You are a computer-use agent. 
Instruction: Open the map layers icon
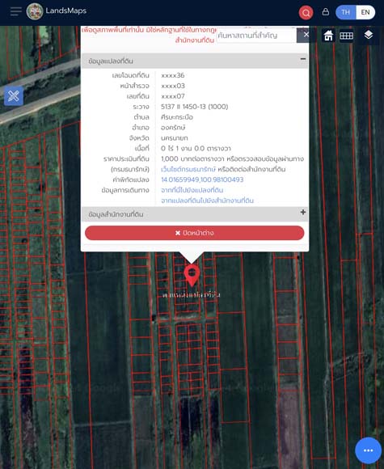[x=369, y=35]
